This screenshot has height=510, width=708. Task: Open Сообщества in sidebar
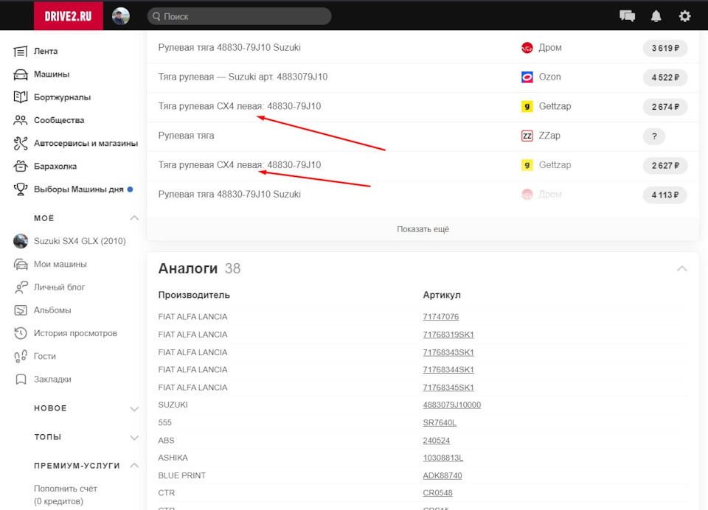point(59,120)
